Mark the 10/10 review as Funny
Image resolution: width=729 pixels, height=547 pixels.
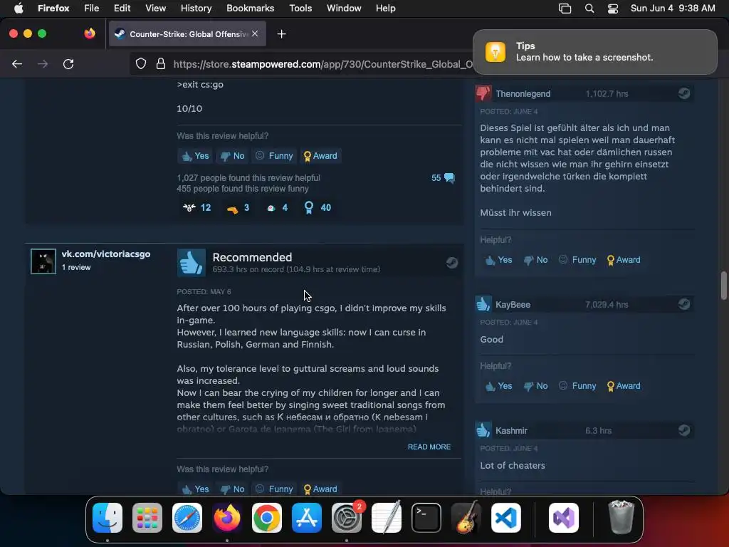(x=274, y=156)
